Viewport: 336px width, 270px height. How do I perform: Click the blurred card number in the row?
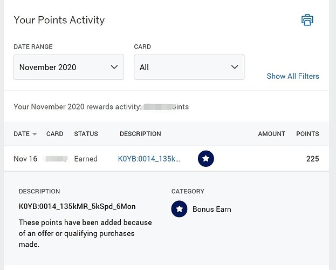pyautogui.click(x=56, y=159)
